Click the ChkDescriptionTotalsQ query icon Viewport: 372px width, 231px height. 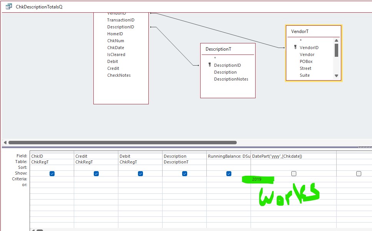(8, 7)
